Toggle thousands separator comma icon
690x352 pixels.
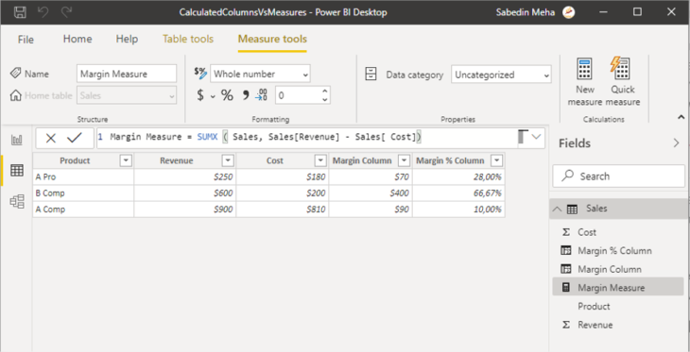click(246, 94)
